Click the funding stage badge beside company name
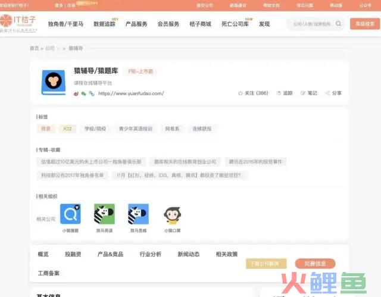Screen dimensions: 381x297 [140, 71]
